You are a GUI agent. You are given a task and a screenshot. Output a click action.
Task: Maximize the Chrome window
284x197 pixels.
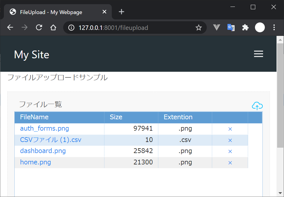click(253, 7)
